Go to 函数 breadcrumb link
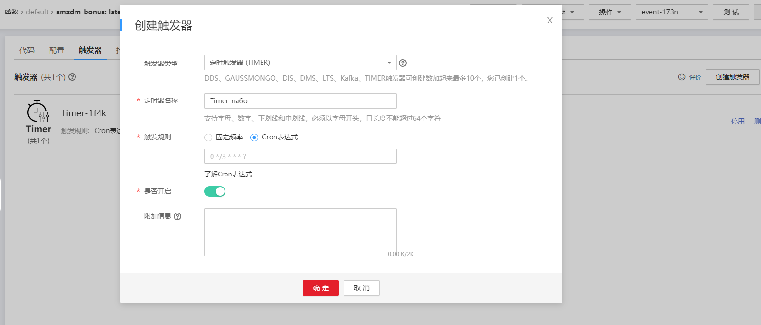This screenshot has width=761, height=325. pyautogui.click(x=11, y=12)
